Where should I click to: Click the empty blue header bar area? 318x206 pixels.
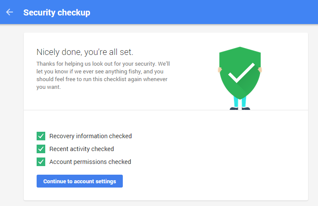point(203,12)
